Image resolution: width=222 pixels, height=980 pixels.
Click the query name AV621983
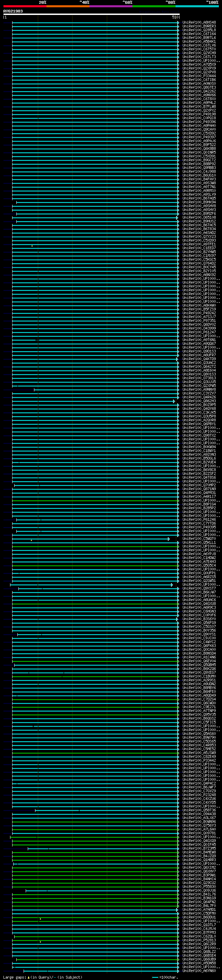tap(13, 11)
